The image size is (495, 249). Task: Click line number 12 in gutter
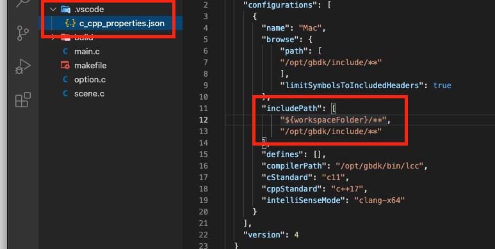point(203,120)
